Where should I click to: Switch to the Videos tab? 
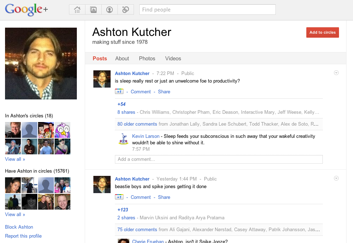(x=173, y=59)
